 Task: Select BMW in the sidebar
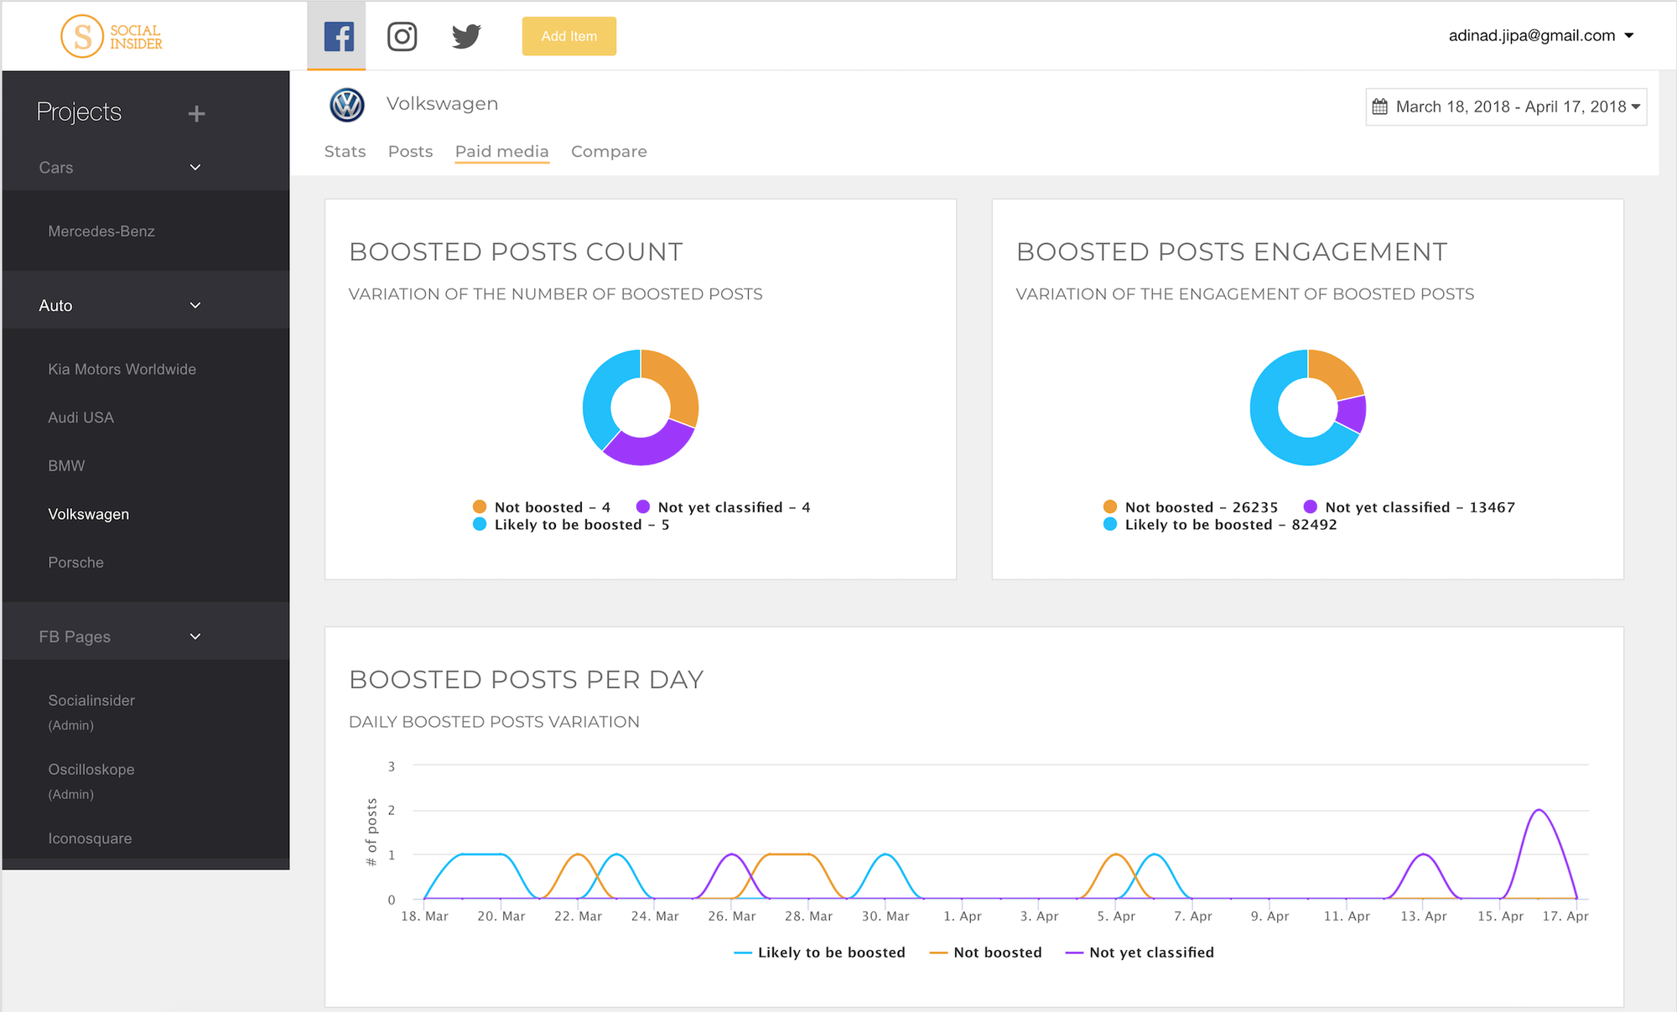point(67,466)
